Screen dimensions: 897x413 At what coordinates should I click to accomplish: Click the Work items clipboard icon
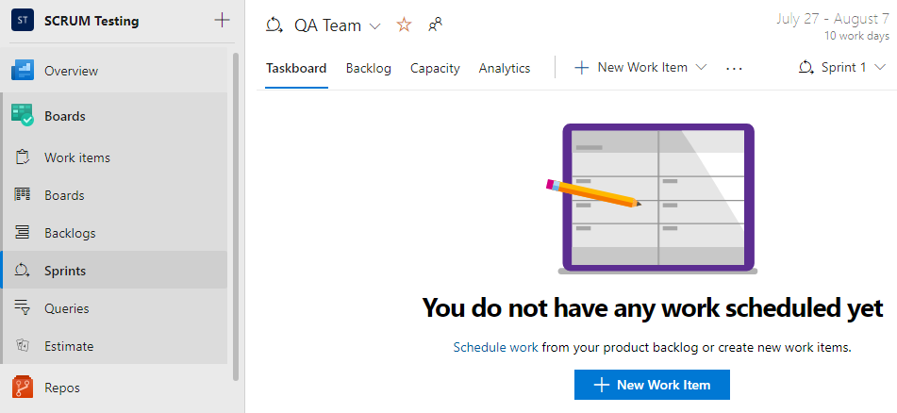(x=23, y=157)
